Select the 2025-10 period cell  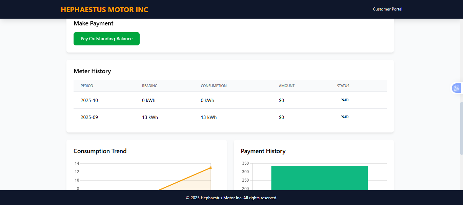tap(89, 100)
